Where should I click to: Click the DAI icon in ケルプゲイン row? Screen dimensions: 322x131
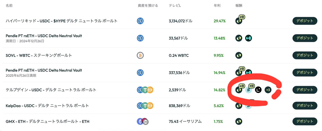pyautogui.click(x=150, y=90)
